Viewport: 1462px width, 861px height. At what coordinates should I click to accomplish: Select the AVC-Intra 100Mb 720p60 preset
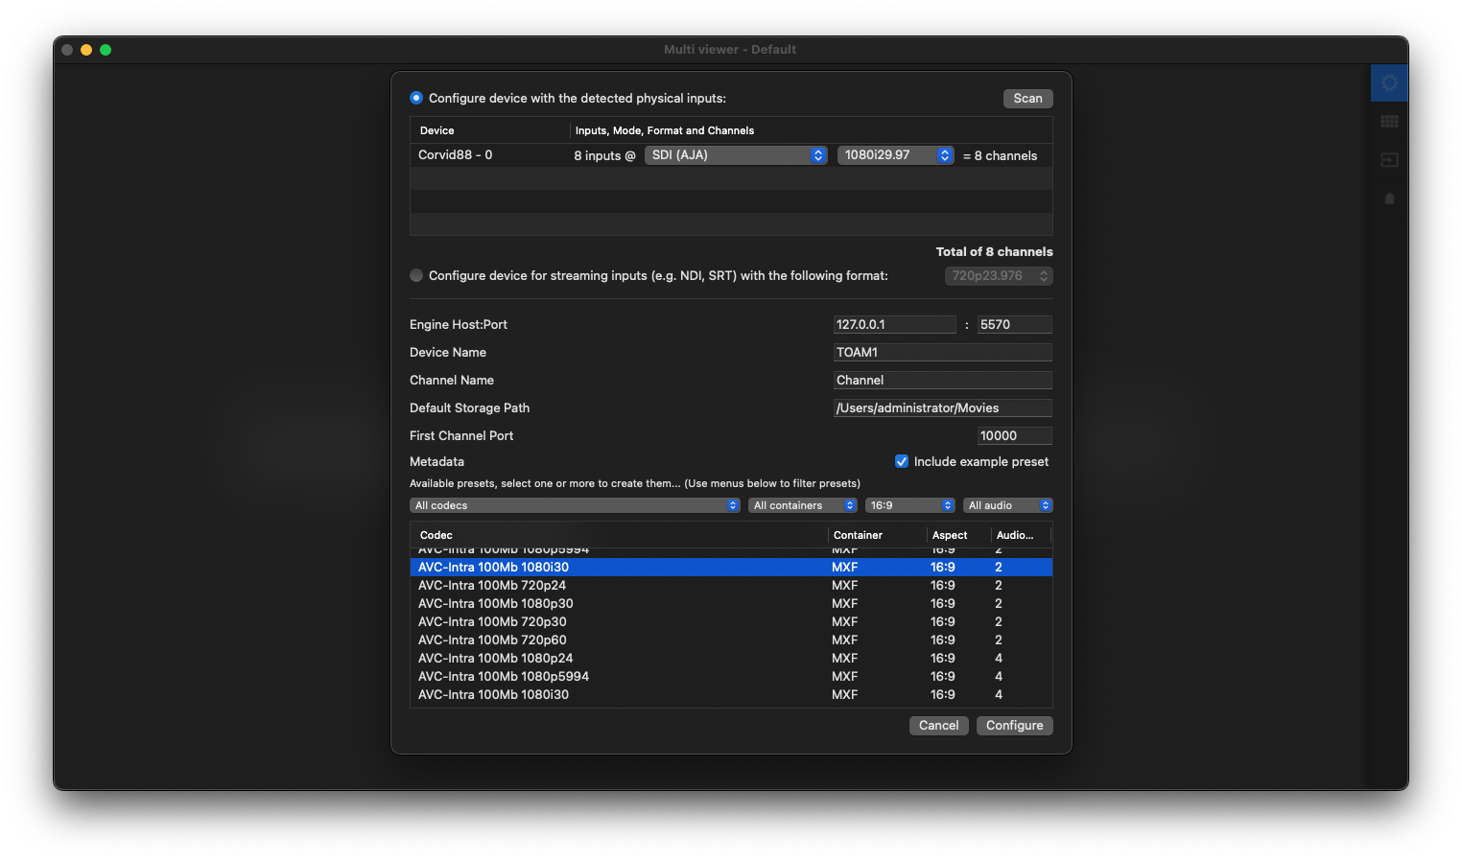731,640
